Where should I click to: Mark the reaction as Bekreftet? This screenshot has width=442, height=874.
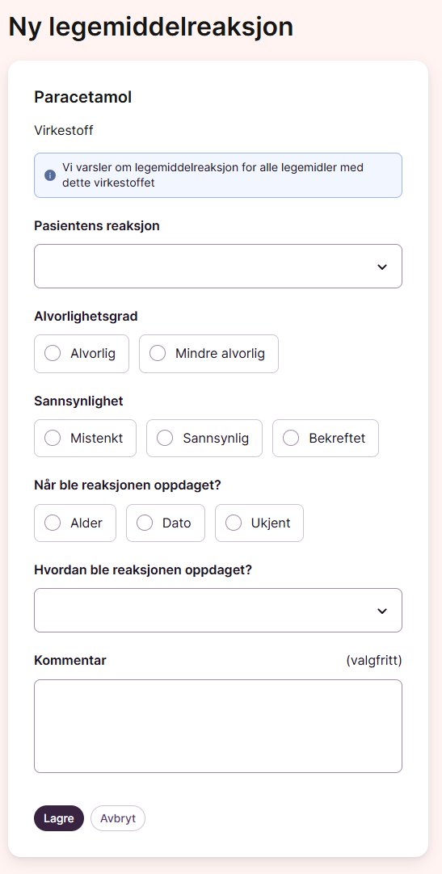(x=326, y=438)
